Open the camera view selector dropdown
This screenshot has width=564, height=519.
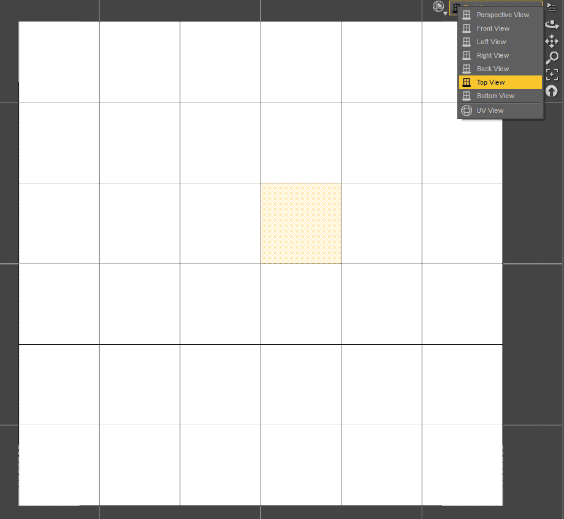(455, 7)
